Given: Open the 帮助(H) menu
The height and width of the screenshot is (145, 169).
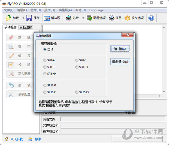Looking at the screenshot, I should point(80,10).
